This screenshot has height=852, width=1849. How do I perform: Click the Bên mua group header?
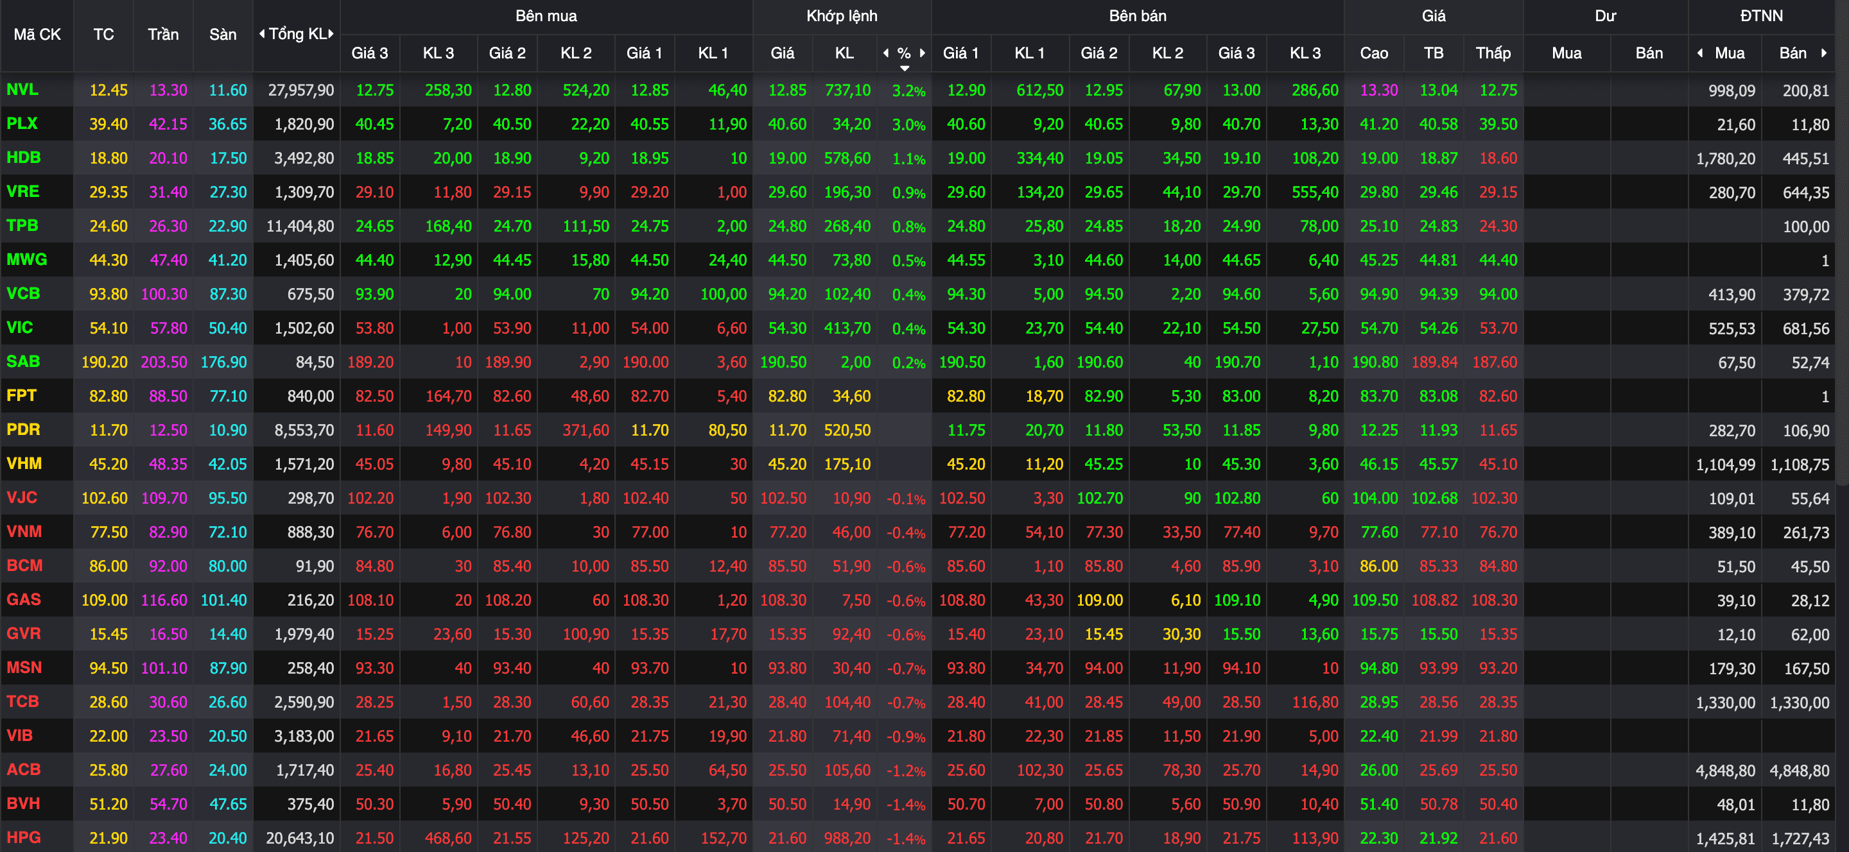[x=546, y=16]
